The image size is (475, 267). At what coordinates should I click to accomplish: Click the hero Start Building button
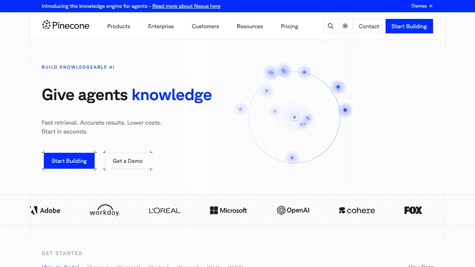click(69, 161)
